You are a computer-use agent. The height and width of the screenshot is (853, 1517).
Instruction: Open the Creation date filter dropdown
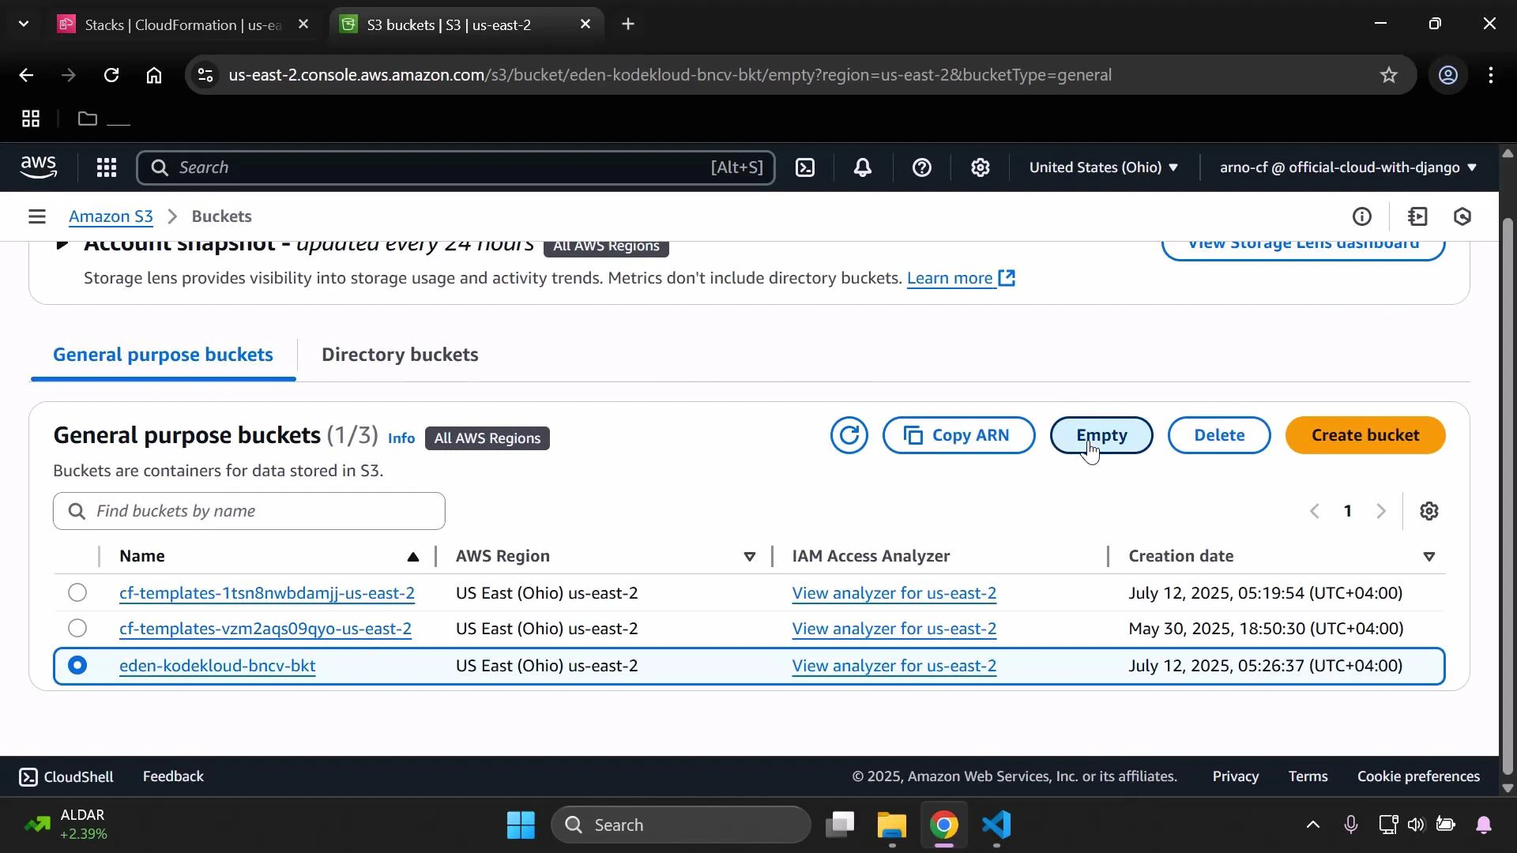(1429, 556)
